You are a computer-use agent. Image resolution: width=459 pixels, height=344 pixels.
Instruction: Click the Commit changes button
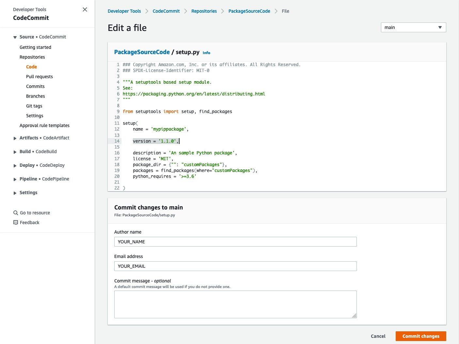pyautogui.click(x=420, y=336)
